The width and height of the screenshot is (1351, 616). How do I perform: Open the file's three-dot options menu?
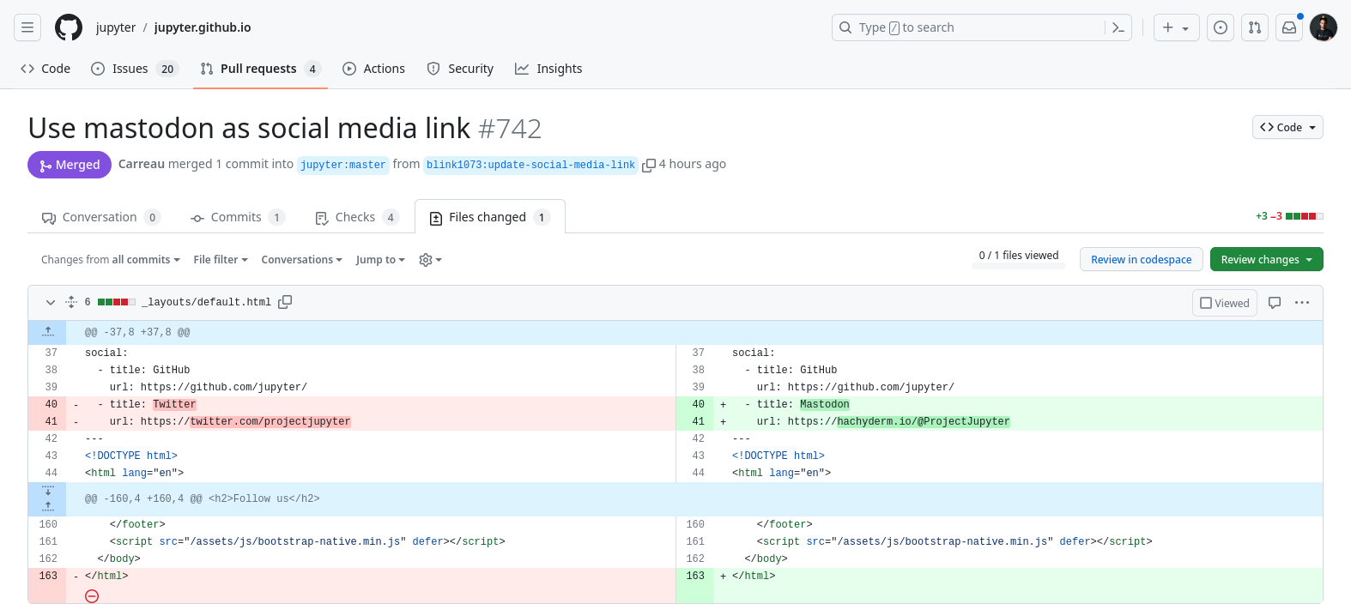click(x=1302, y=303)
